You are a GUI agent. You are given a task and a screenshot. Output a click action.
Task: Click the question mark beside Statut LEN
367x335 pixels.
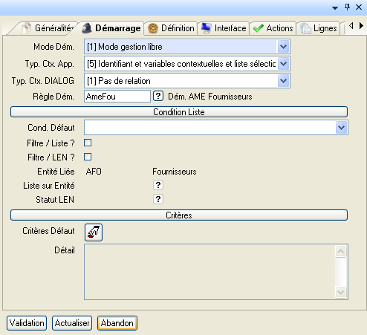coord(158,199)
